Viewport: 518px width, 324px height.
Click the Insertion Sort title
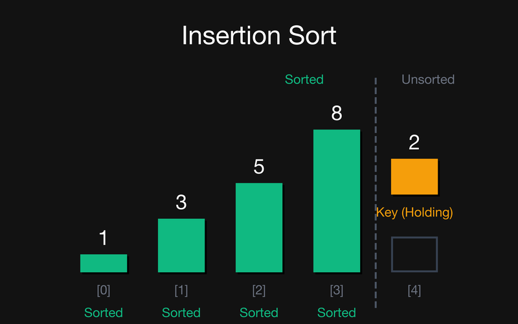[x=259, y=36]
